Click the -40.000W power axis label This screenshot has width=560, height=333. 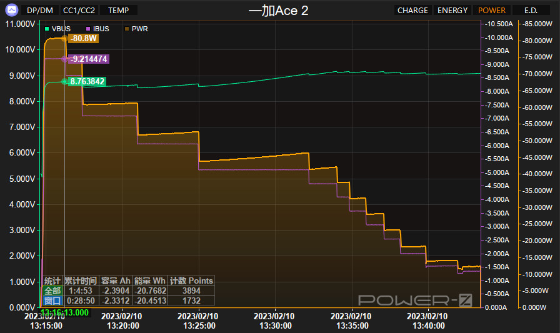tap(537, 174)
